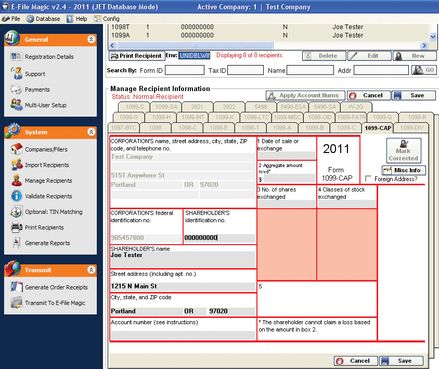The width and height of the screenshot is (439, 369).
Task: Click Save at the bottom of the form
Action: [401, 361]
